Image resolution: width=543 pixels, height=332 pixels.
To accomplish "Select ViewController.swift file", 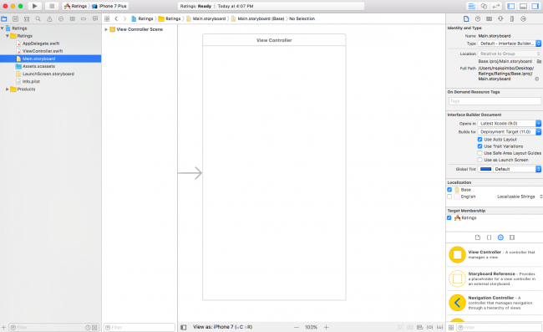I will pyautogui.click(x=43, y=51).
